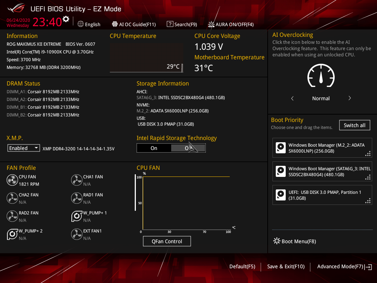Viewport: 377px width, 283px height.
Task: Click the Boot Menu star icon
Action: click(277, 241)
